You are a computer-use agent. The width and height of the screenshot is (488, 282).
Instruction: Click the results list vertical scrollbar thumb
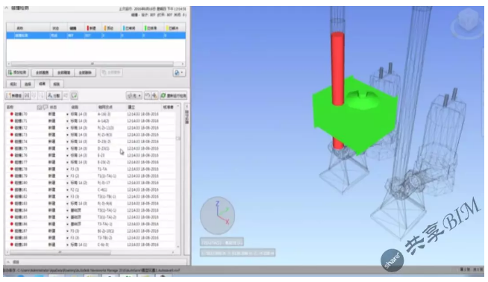178,138
